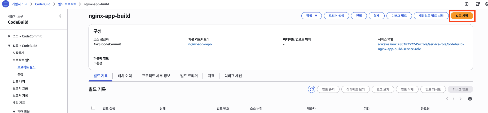The height and width of the screenshot is (113, 488).
Task: Go to next page of build history
Action: [460, 99]
